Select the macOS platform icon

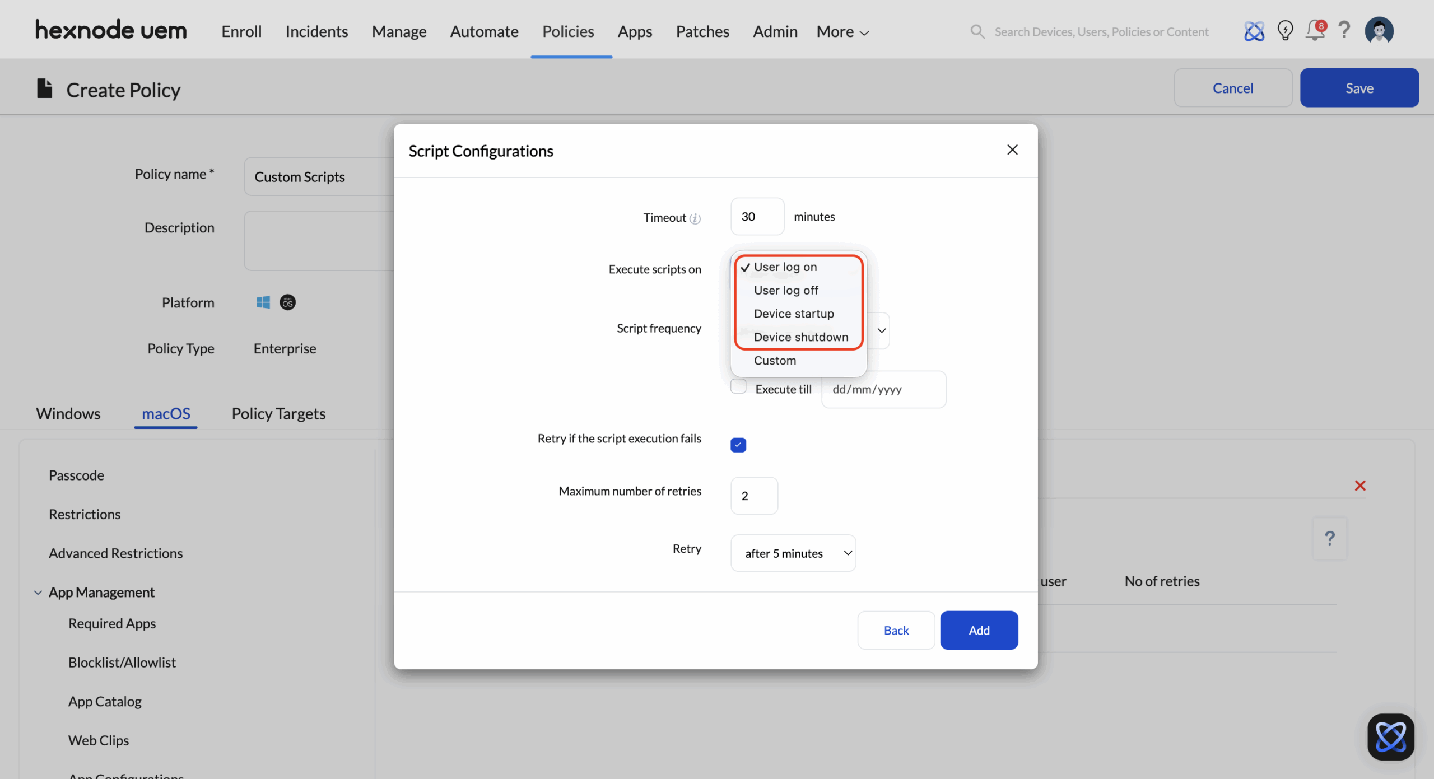(x=287, y=302)
